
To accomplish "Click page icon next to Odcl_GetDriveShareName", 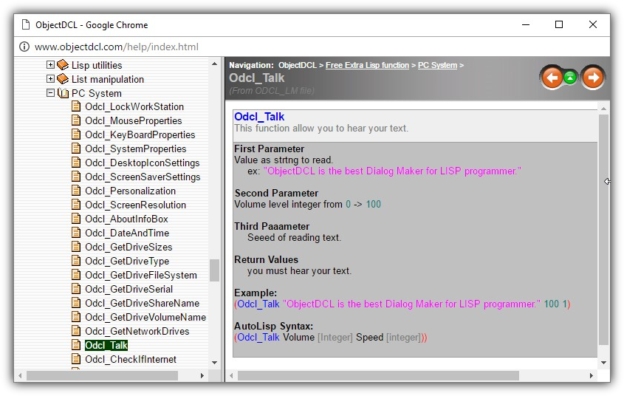I will point(75,302).
